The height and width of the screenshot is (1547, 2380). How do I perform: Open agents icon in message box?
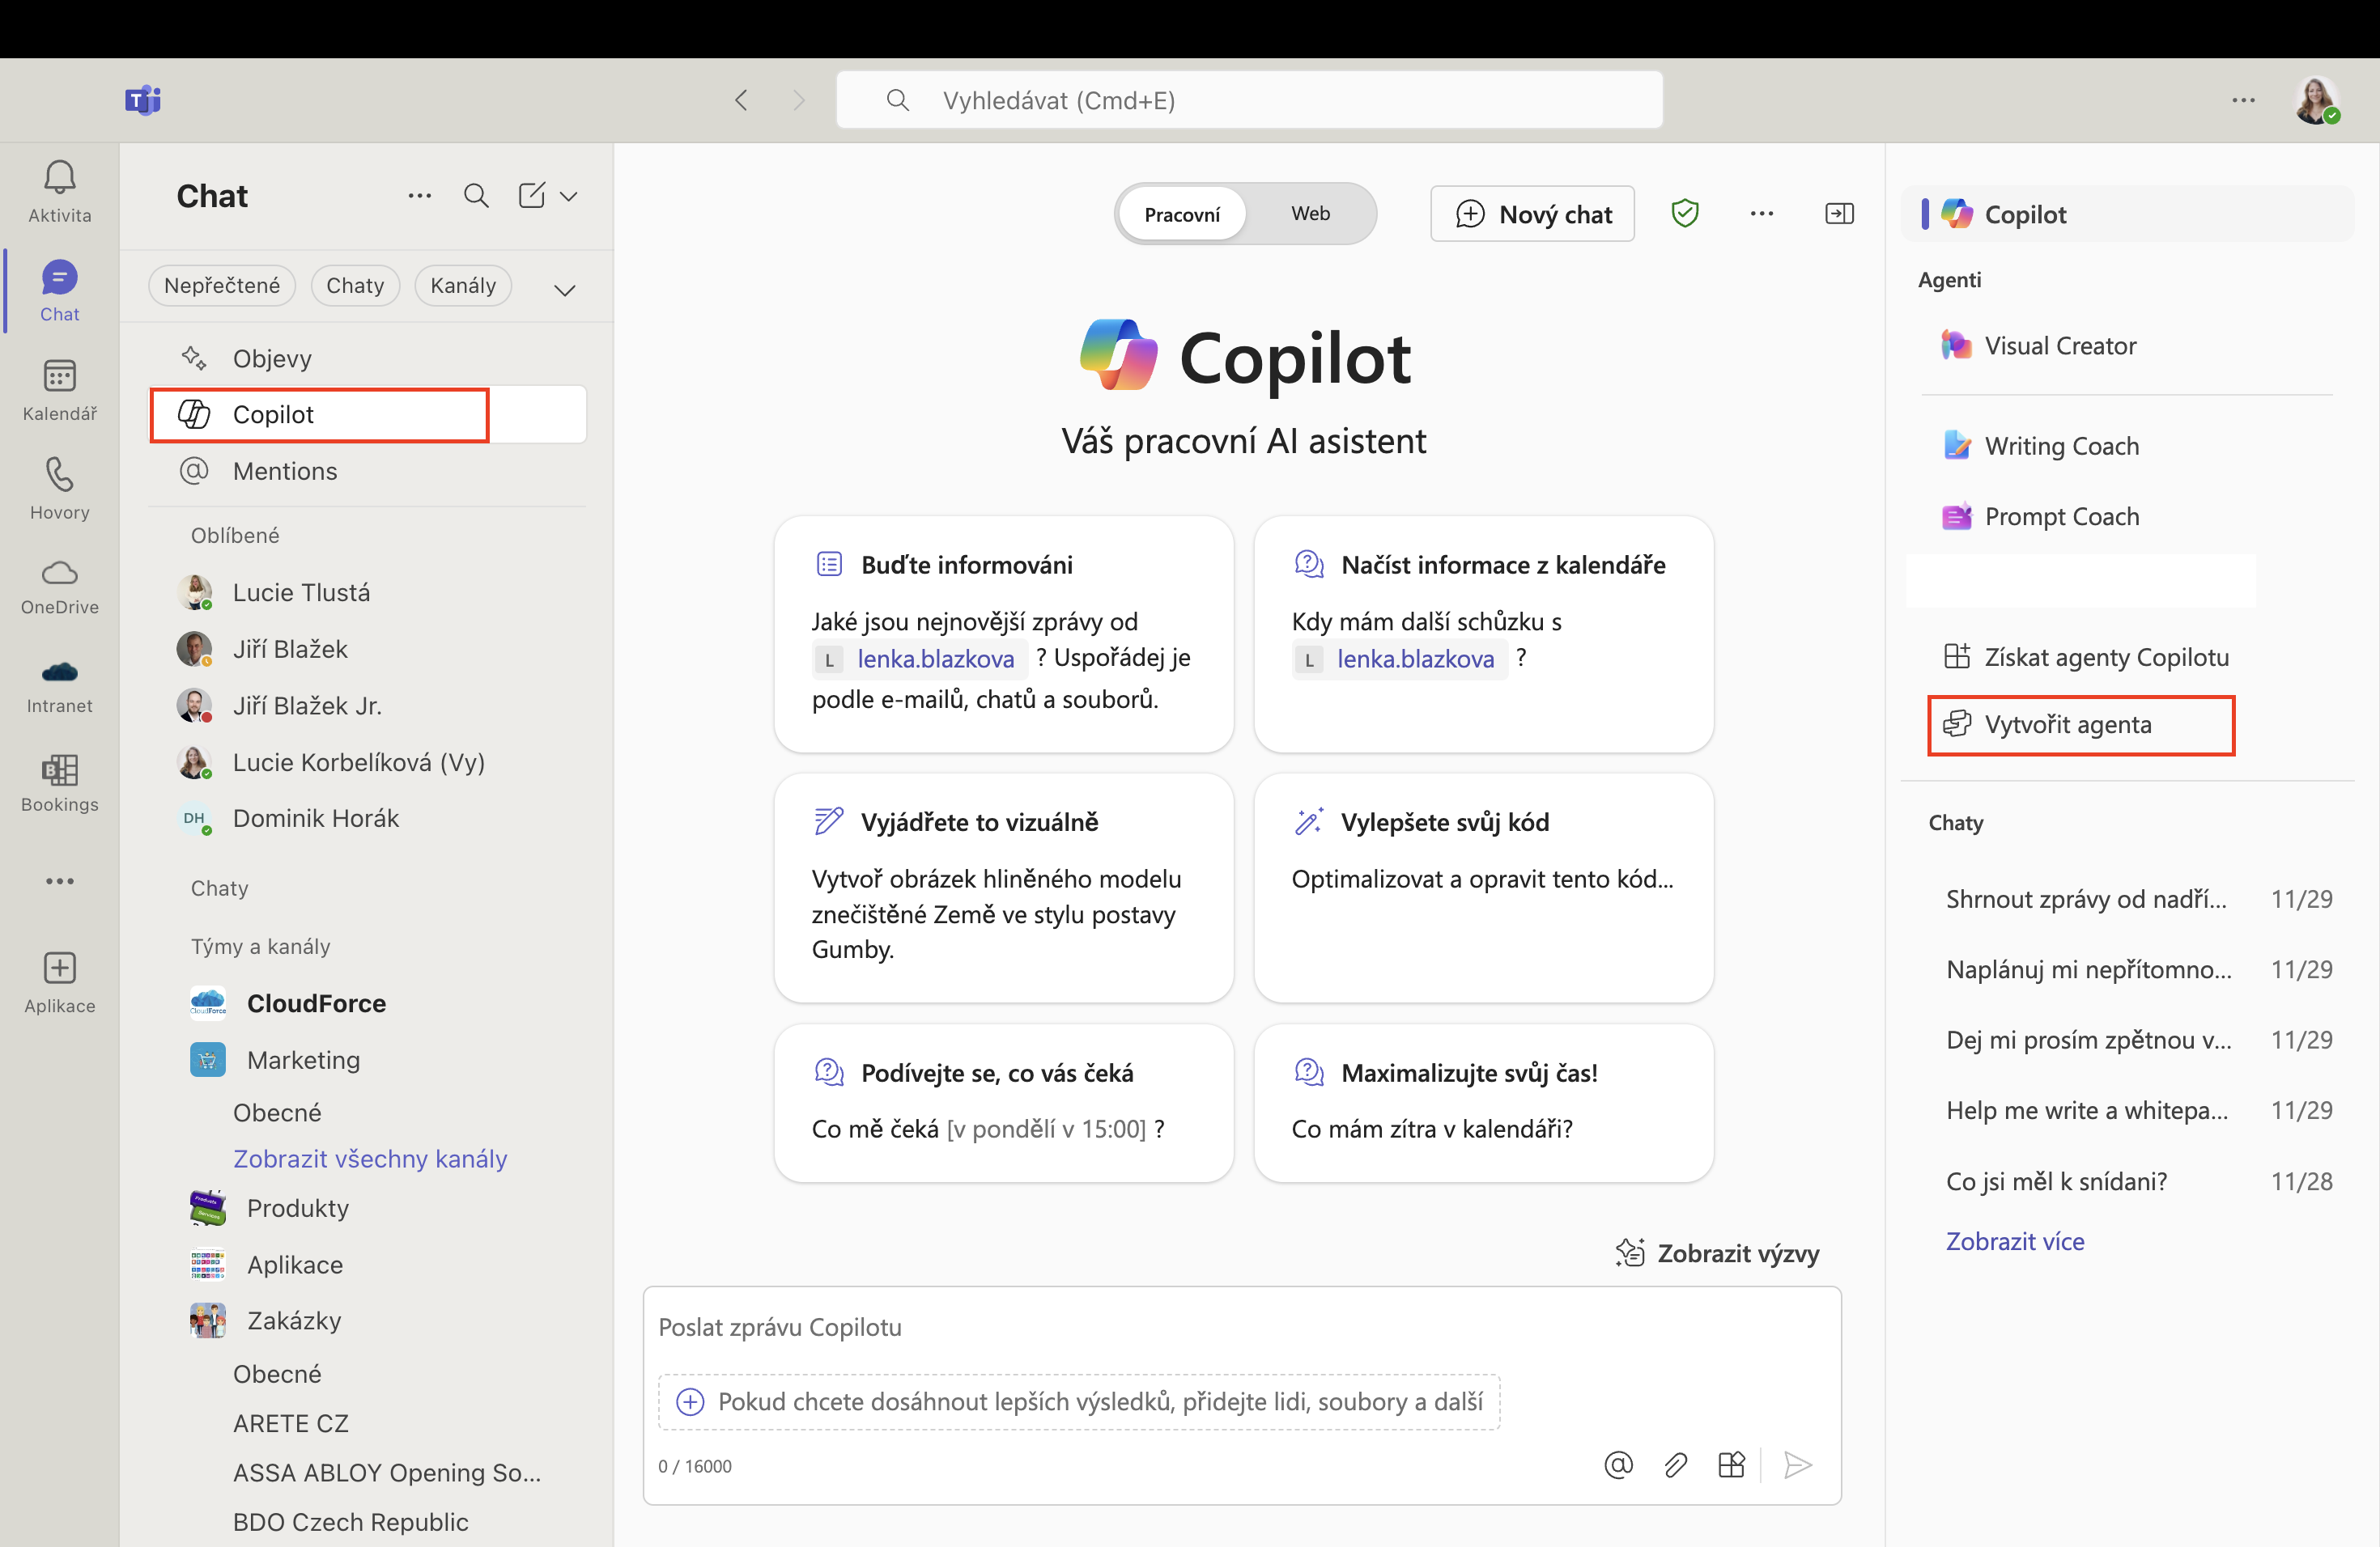[x=1731, y=1464]
